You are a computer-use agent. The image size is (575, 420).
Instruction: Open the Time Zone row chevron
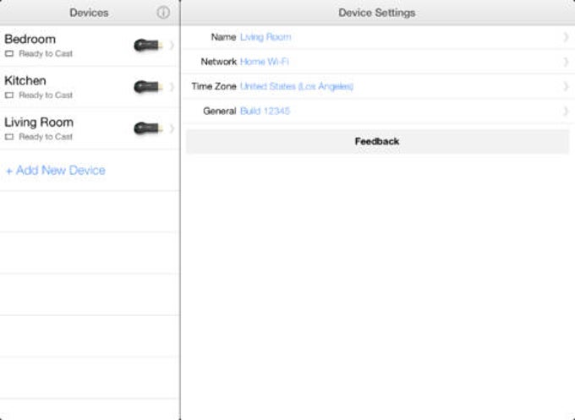pos(566,86)
